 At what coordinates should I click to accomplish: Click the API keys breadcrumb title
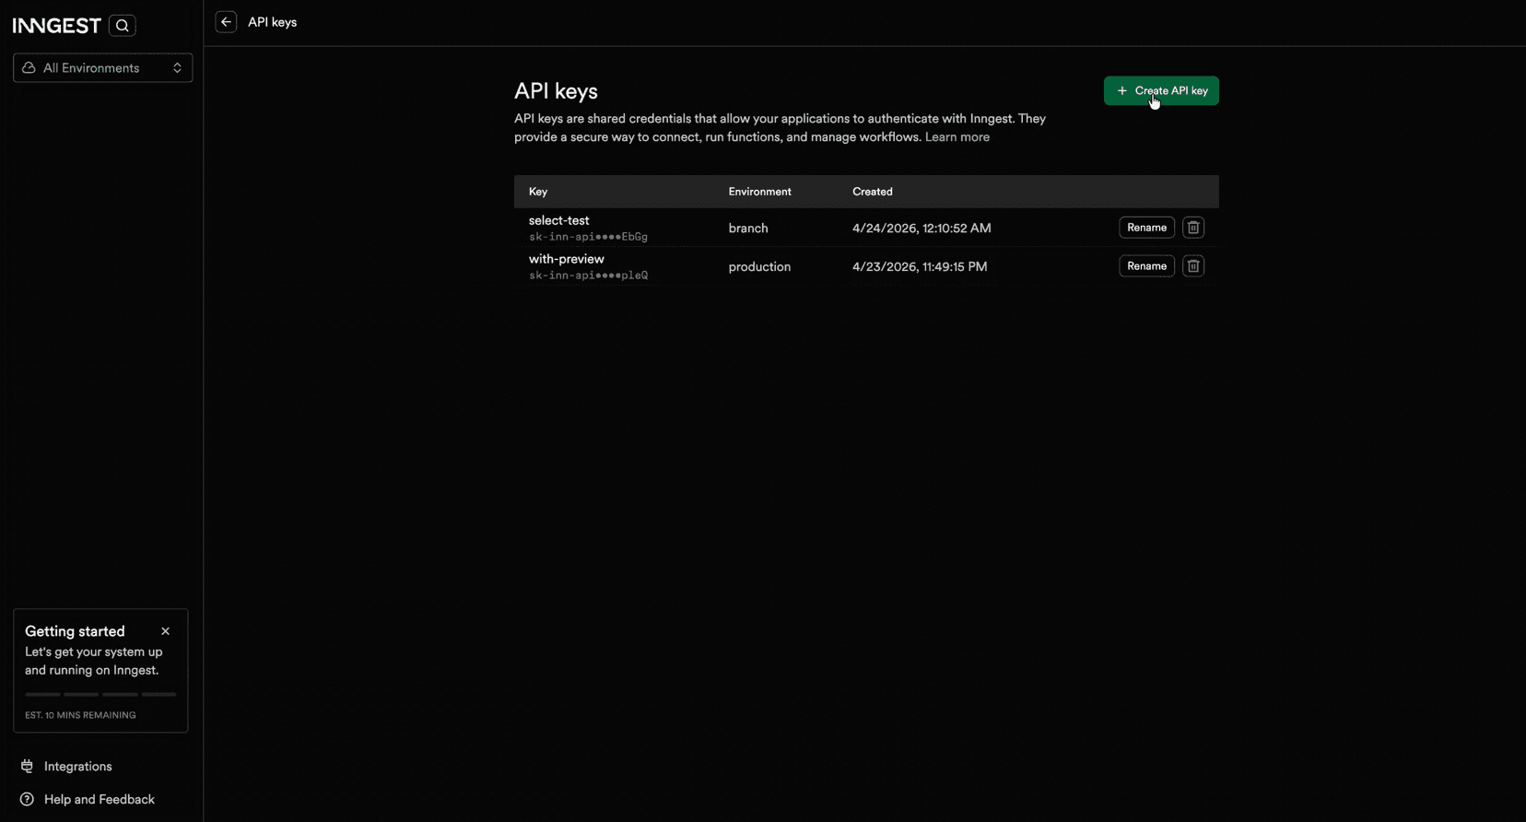272,22
